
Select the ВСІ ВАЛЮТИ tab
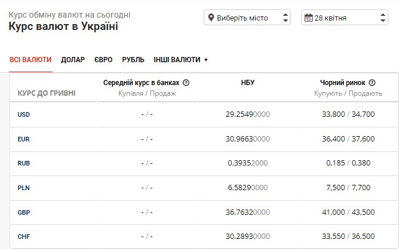click(x=31, y=60)
